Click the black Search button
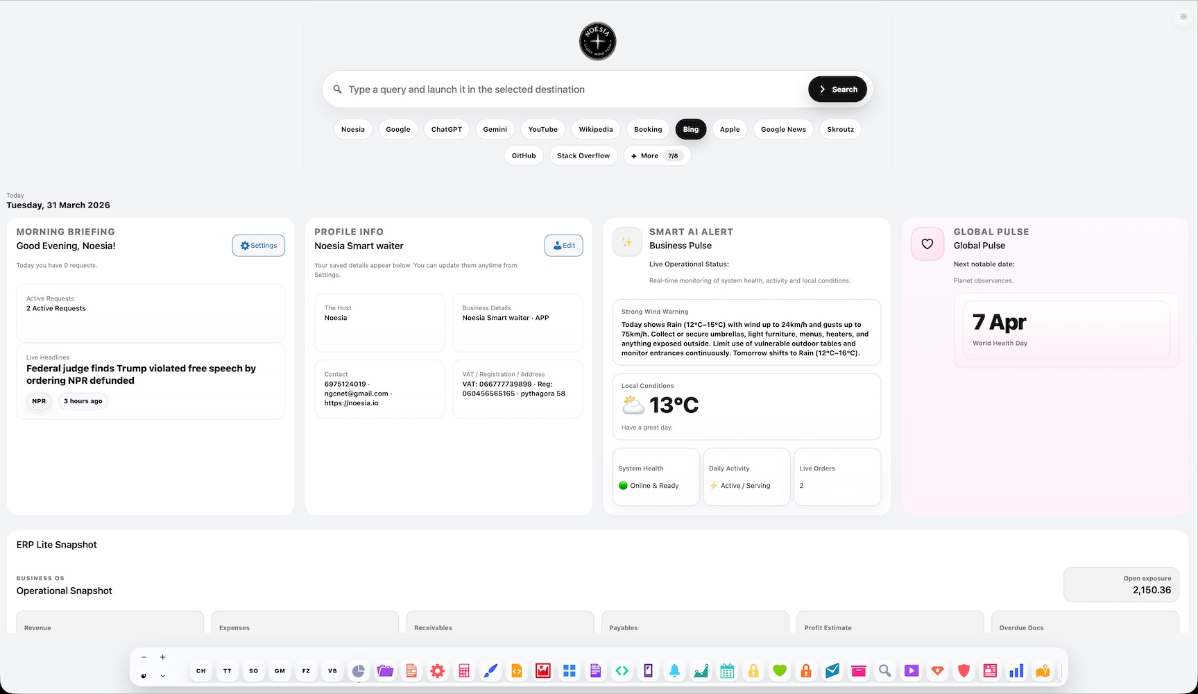The image size is (1198, 694). point(837,90)
